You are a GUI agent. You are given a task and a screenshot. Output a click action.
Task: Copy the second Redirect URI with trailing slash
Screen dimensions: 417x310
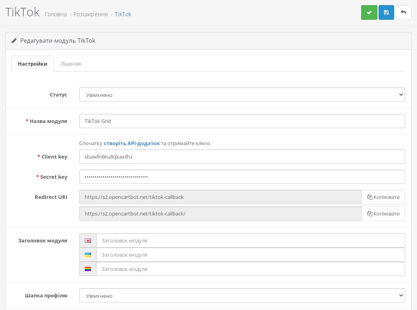[383, 214]
